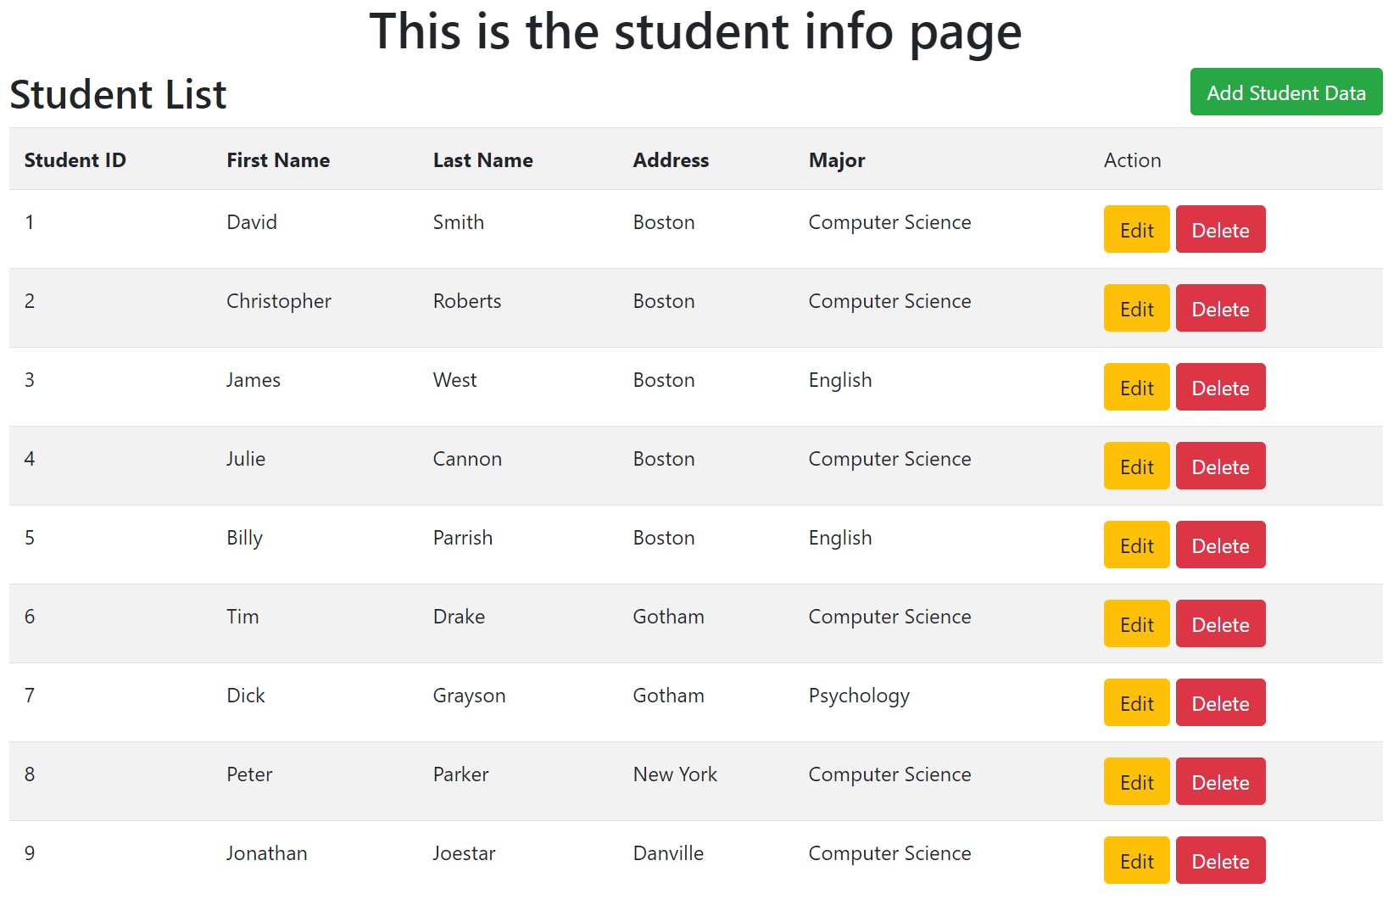Select the Student ID column header
Screen dimensions: 1399x911
[x=75, y=159]
